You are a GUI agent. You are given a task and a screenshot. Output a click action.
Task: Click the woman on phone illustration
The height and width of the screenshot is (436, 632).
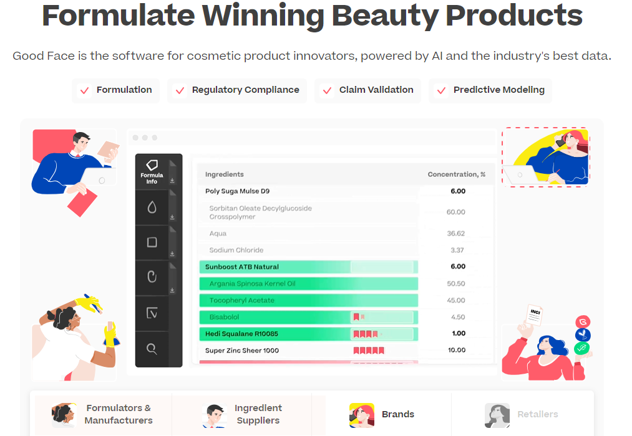tap(546, 157)
